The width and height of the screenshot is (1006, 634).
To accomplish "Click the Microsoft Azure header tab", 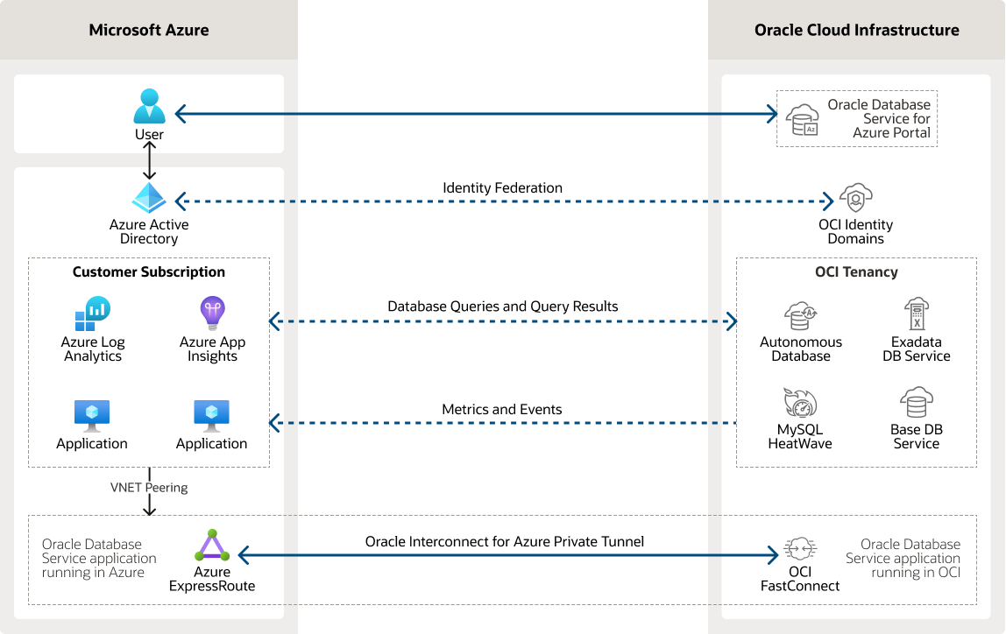I will [149, 30].
